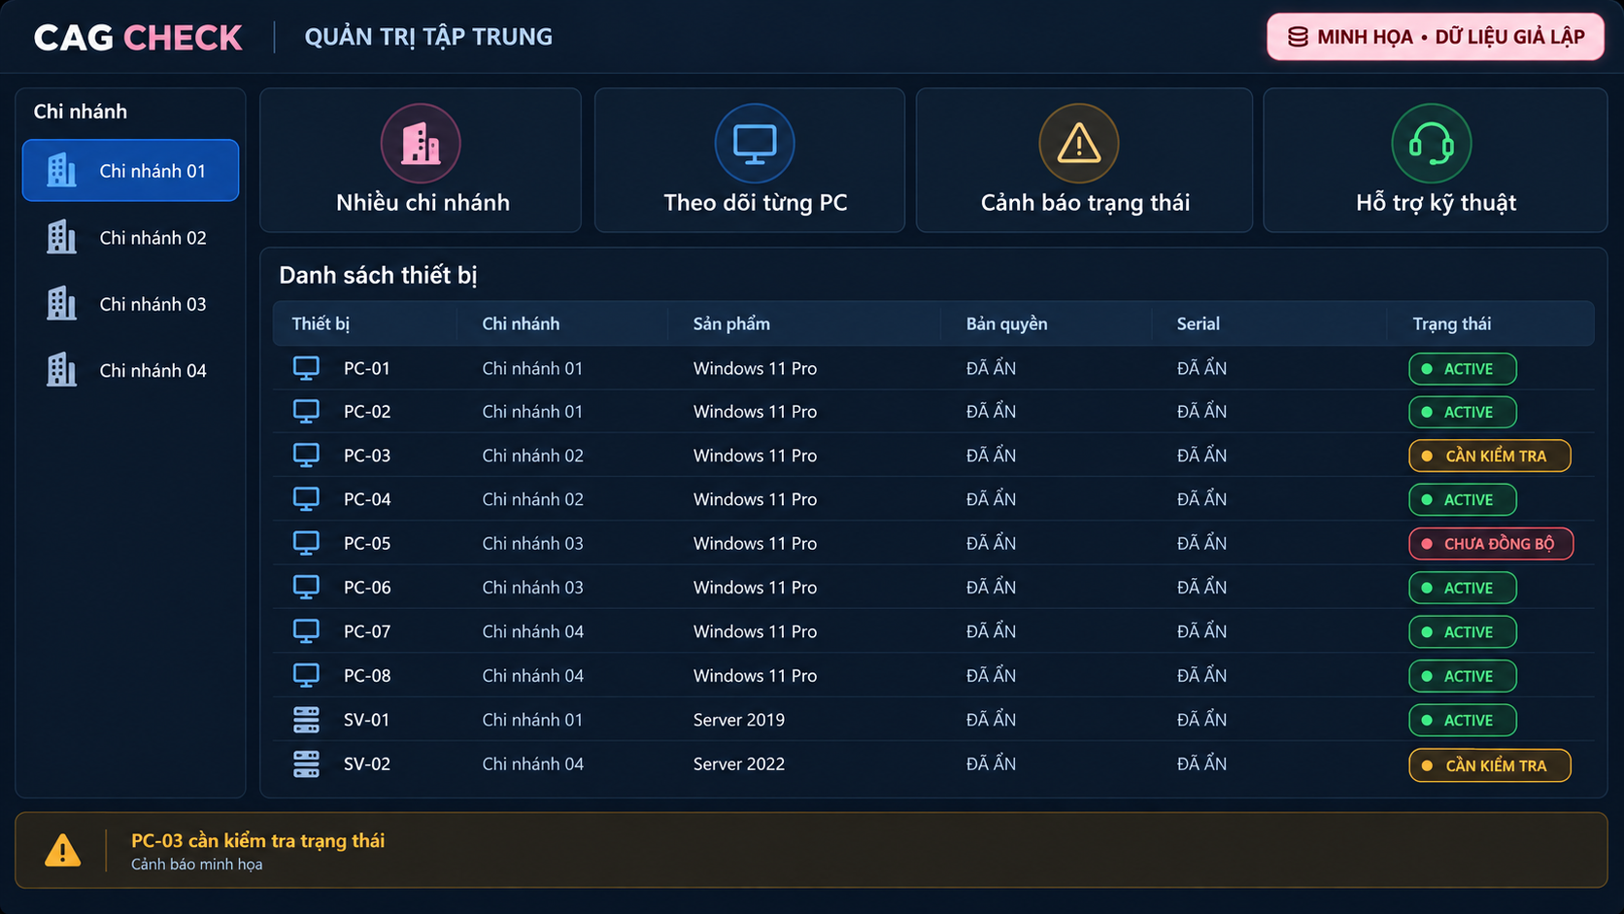Click the ACTIVE status badge for PC-04
The width and height of the screenshot is (1624, 914).
[x=1463, y=499]
